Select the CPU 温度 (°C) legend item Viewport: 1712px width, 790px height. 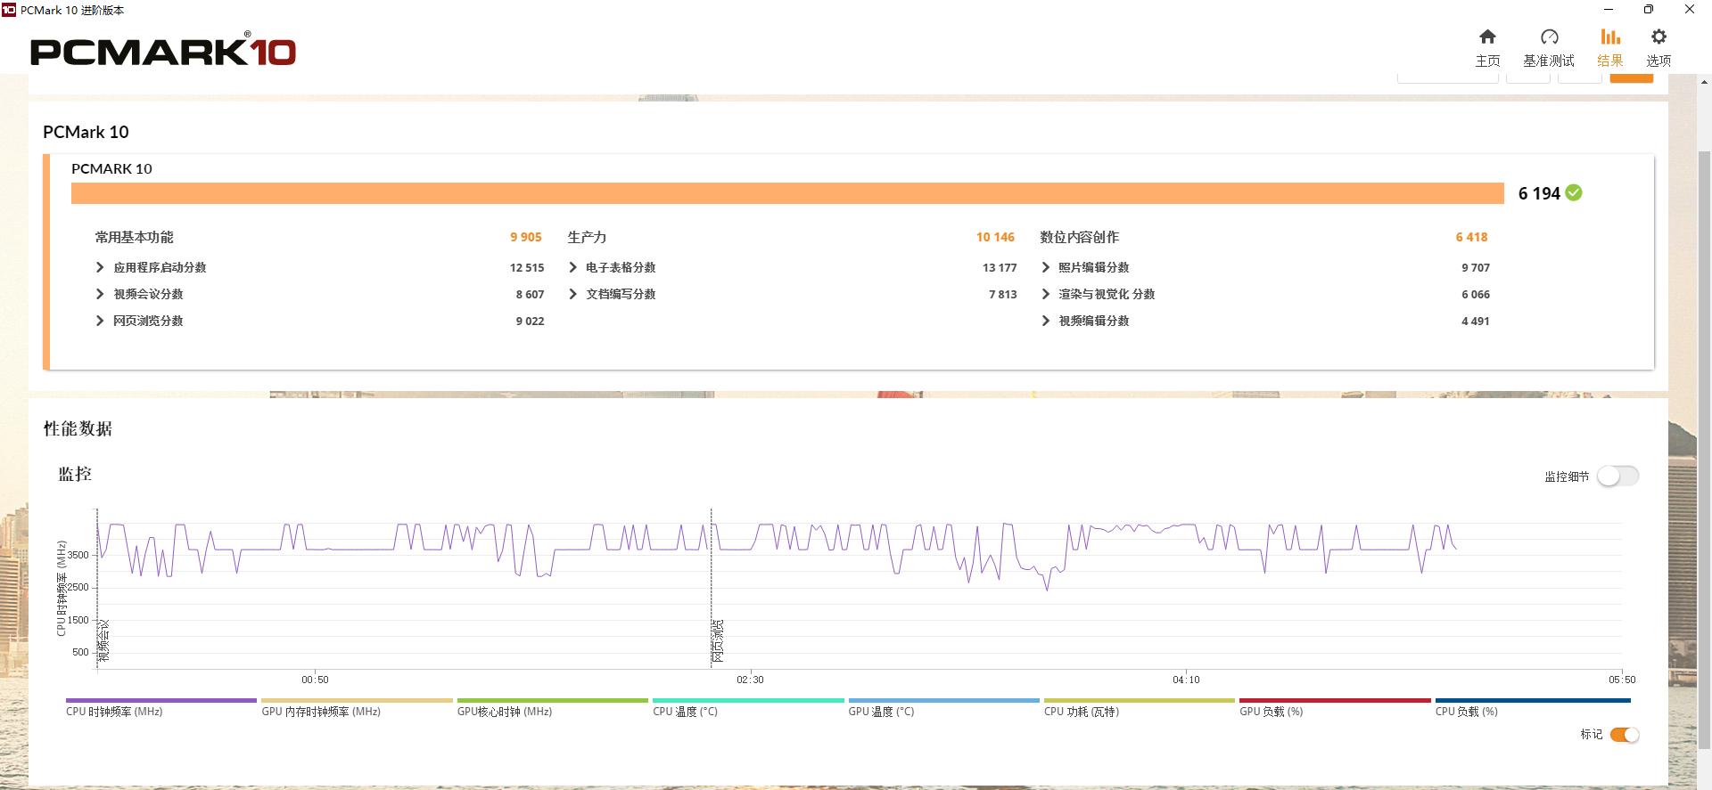685,712
